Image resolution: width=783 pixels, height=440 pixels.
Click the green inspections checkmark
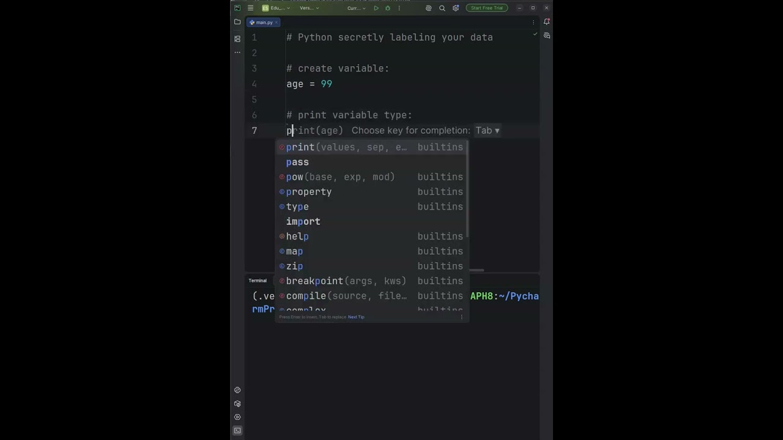pyautogui.click(x=535, y=34)
